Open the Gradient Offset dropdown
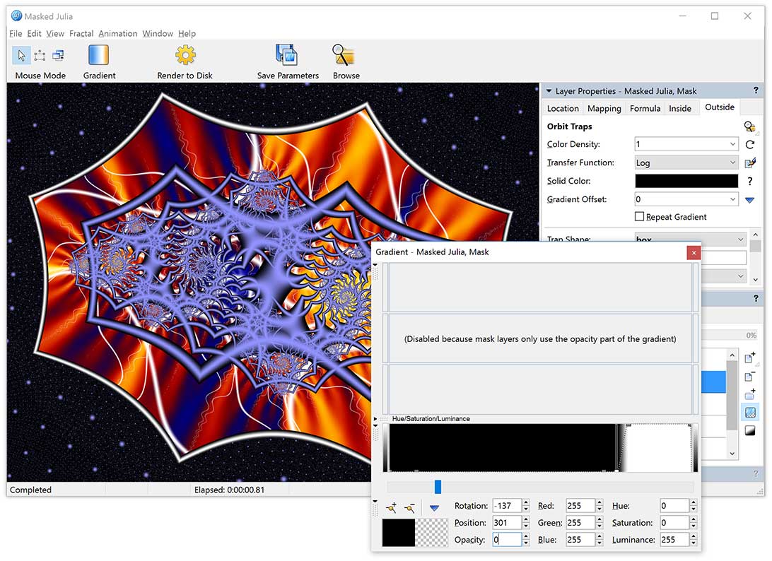 click(x=732, y=199)
